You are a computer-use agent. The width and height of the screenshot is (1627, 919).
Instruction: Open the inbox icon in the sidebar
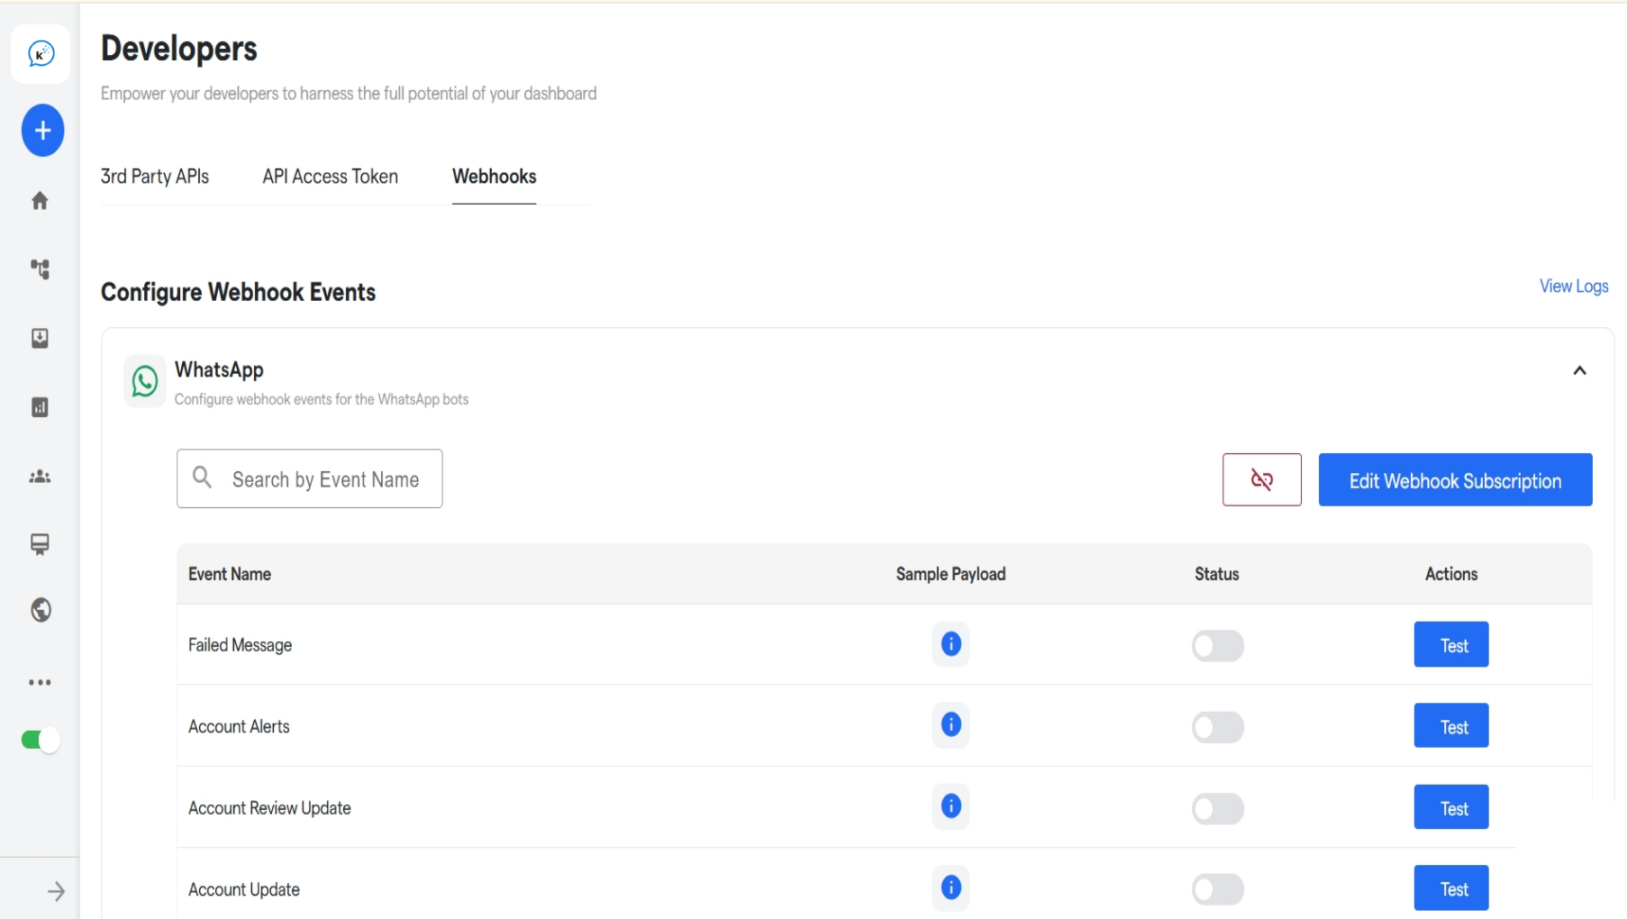click(40, 339)
